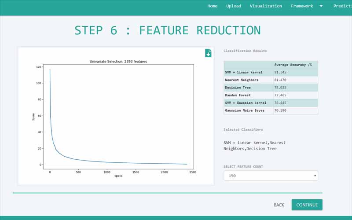Open the Prediction navigation link
Screen dimensions: 352x220
(342, 6)
